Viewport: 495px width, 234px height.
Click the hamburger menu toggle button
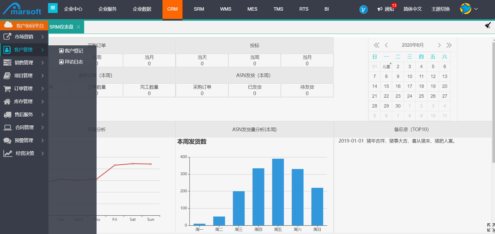pyautogui.click(x=53, y=8)
